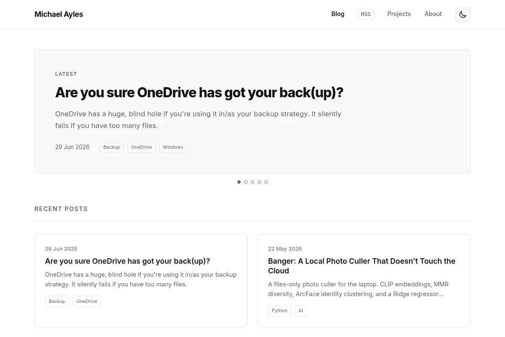
Task: Click the "29 Jun 2026" date in the featured post
Action: (72, 147)
